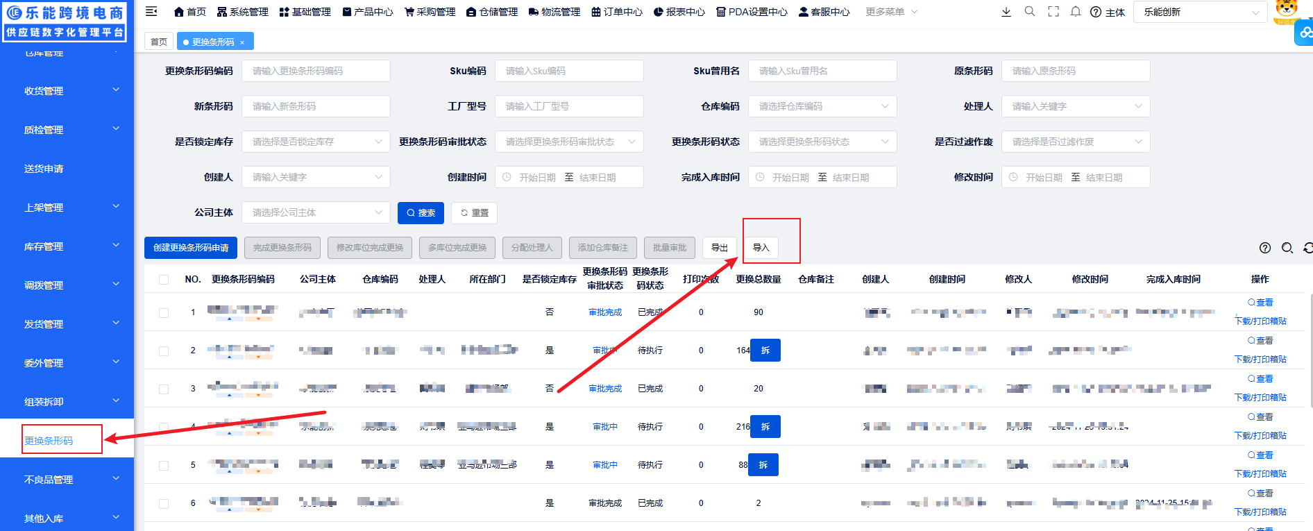Expand 库存管理 in the sidebar

coord(67,246)
